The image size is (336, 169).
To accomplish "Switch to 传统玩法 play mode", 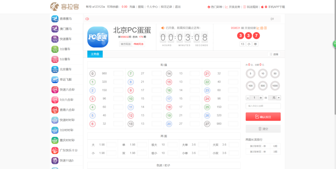I will 138,44.
